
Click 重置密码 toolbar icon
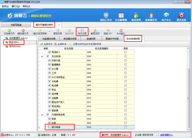[x=95, y=30]
